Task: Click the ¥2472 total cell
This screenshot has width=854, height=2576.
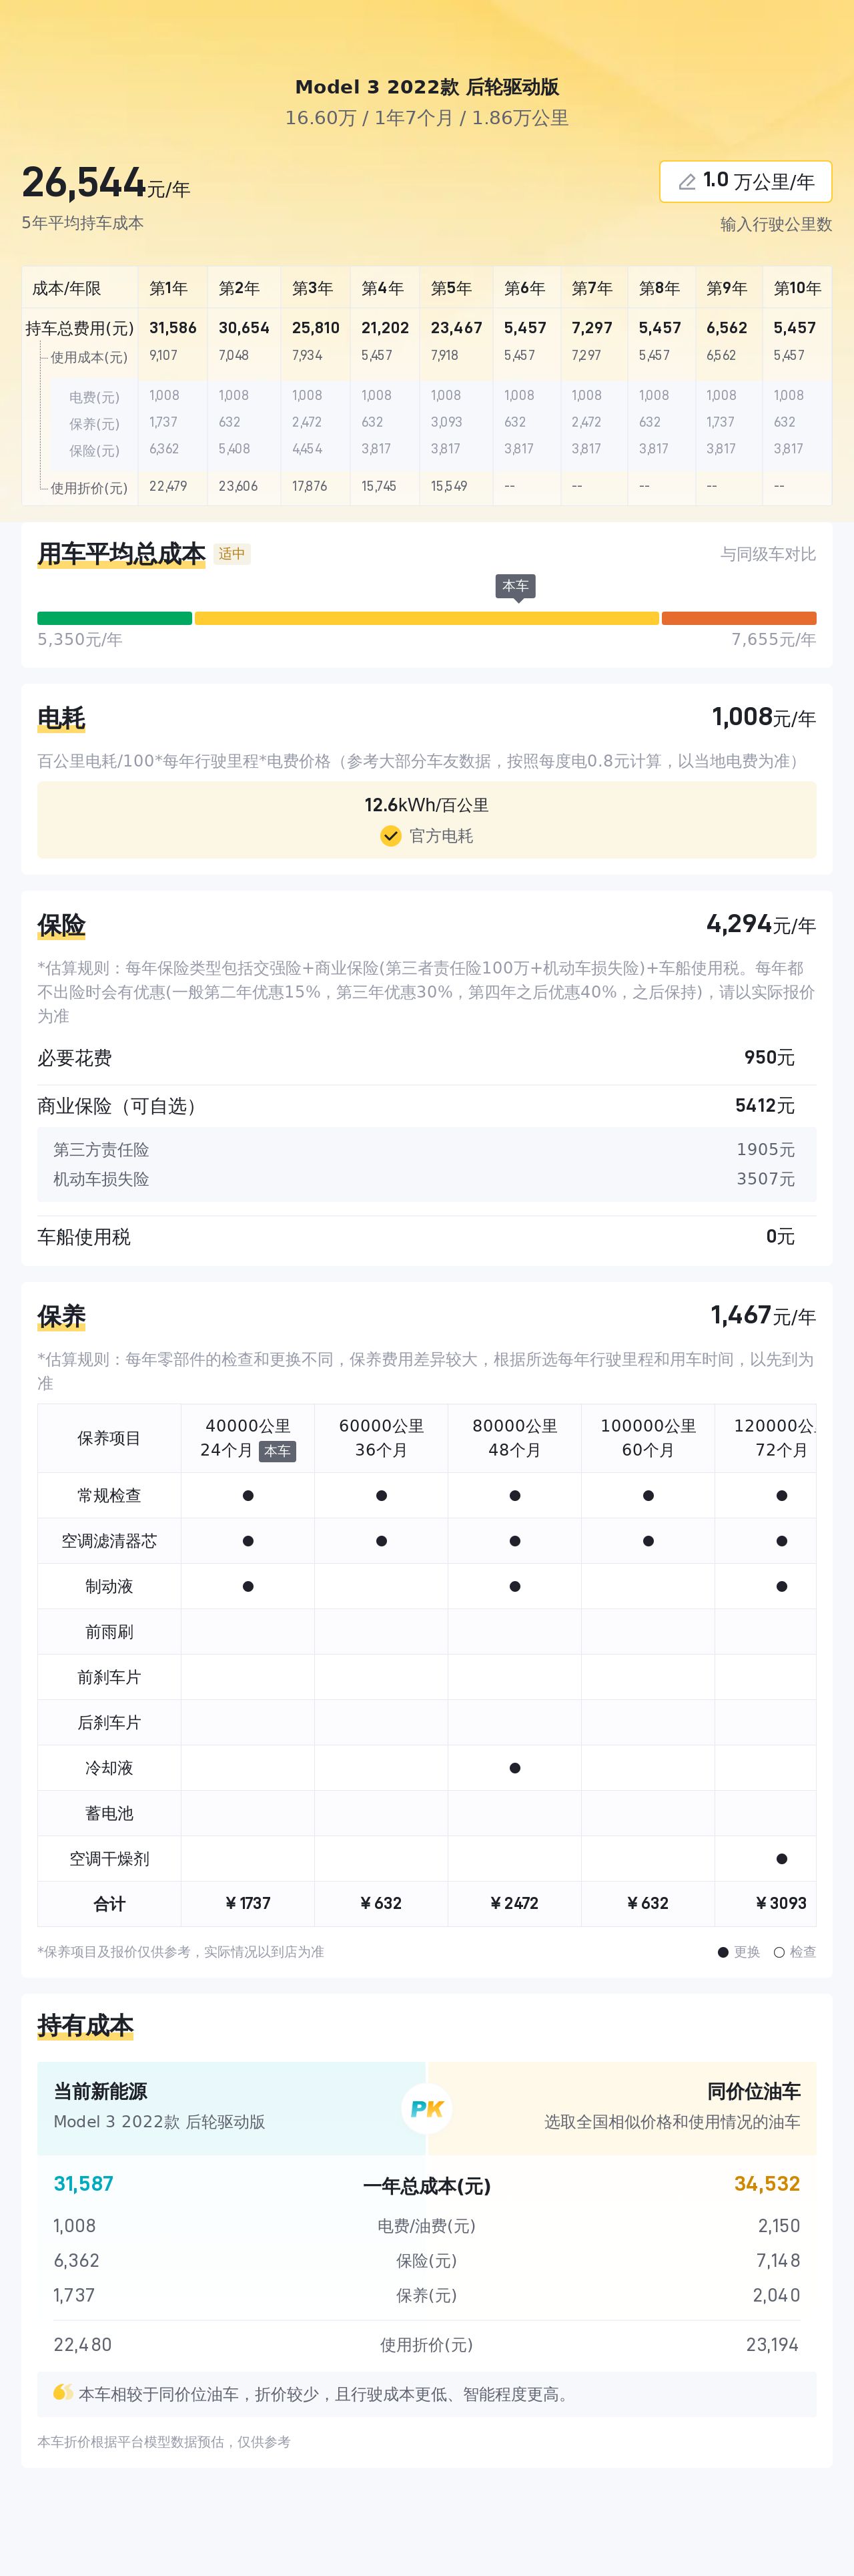Action: click(x=514, y=1903)
